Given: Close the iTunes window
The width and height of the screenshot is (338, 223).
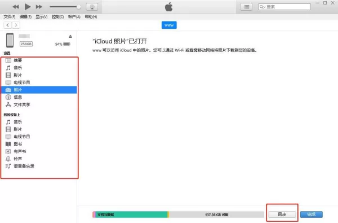Looking at the screenshot, I should (x=333, y=3).
